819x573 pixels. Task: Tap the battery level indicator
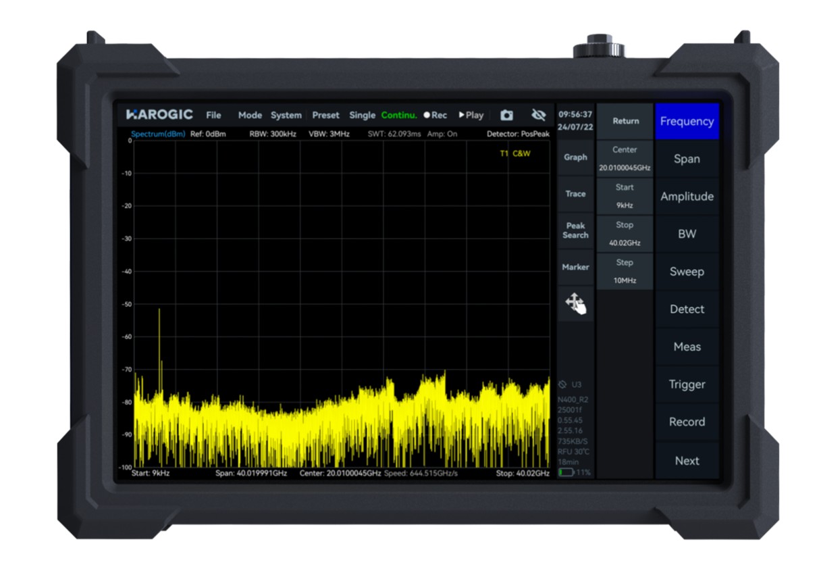coord(566,472)
